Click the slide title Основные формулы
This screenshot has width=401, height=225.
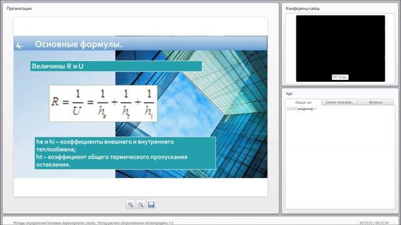tap(78, 44)
